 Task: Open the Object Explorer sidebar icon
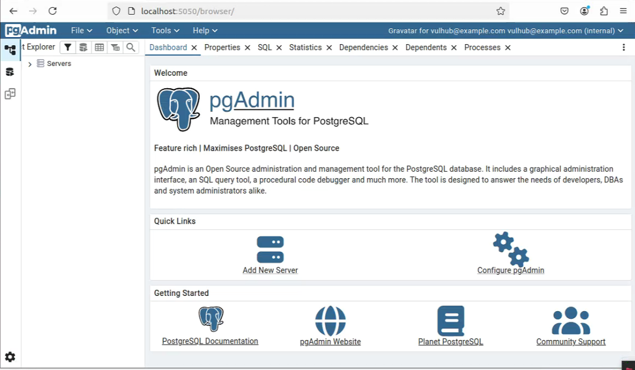point(10,50)
